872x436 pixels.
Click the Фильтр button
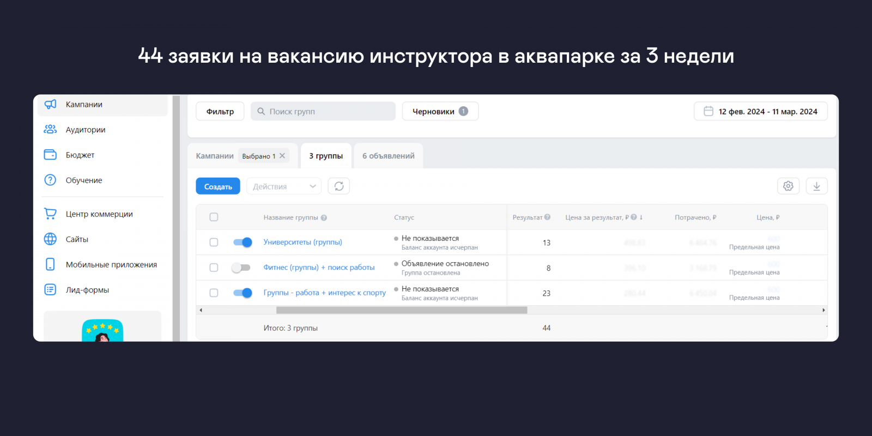[220, 111]
